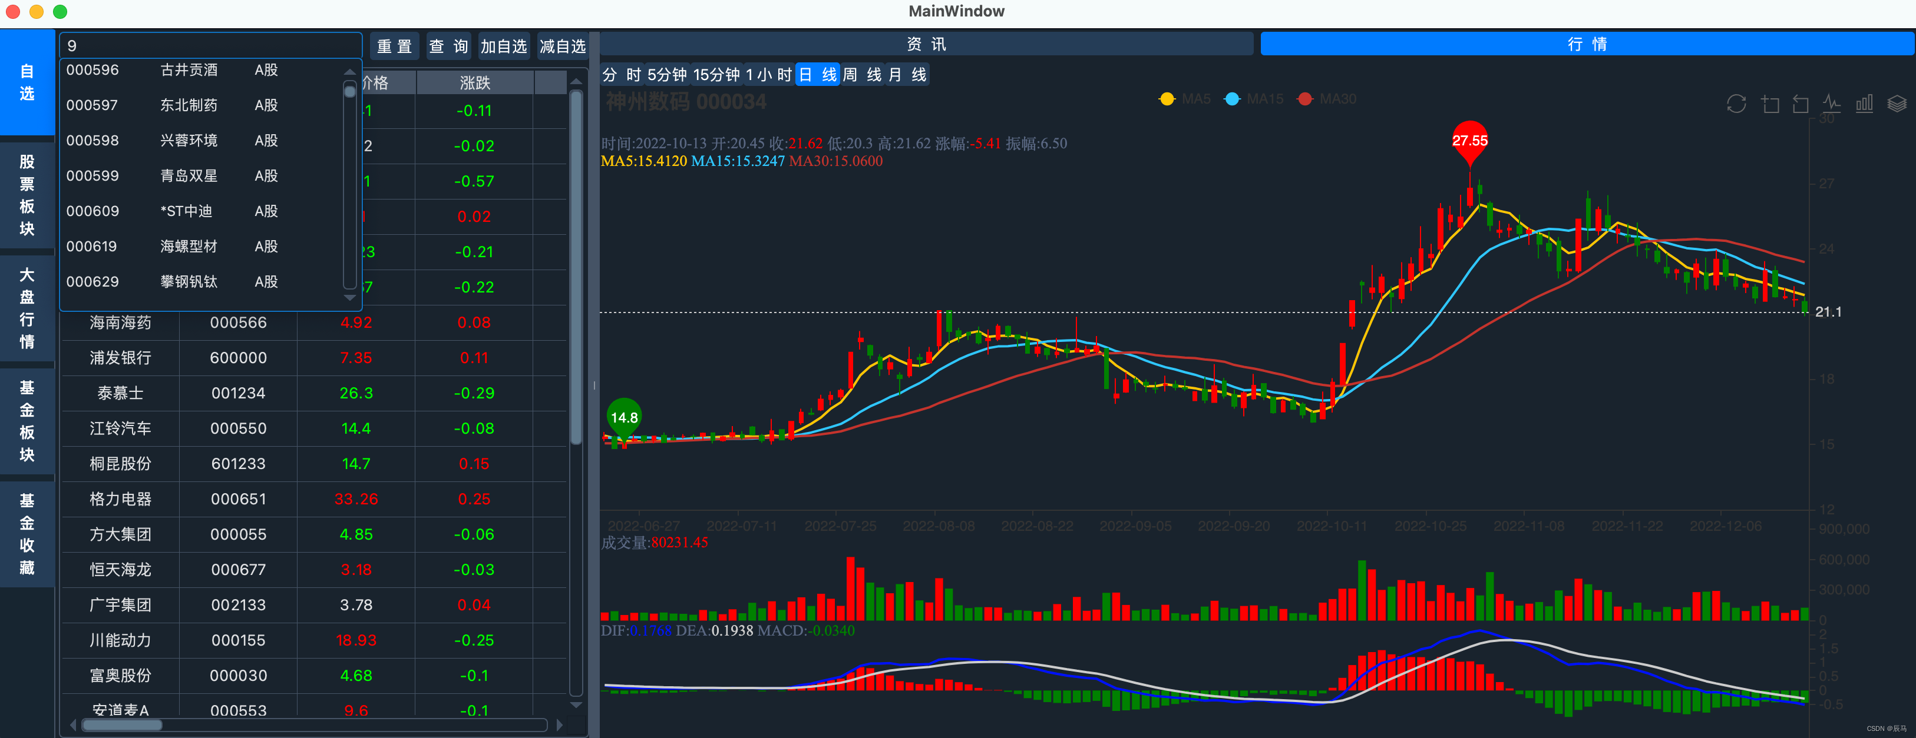Screen dimensions: 1916x738
Task: Click the zoom reset back icon
Action: click(x=1800, y=104)
